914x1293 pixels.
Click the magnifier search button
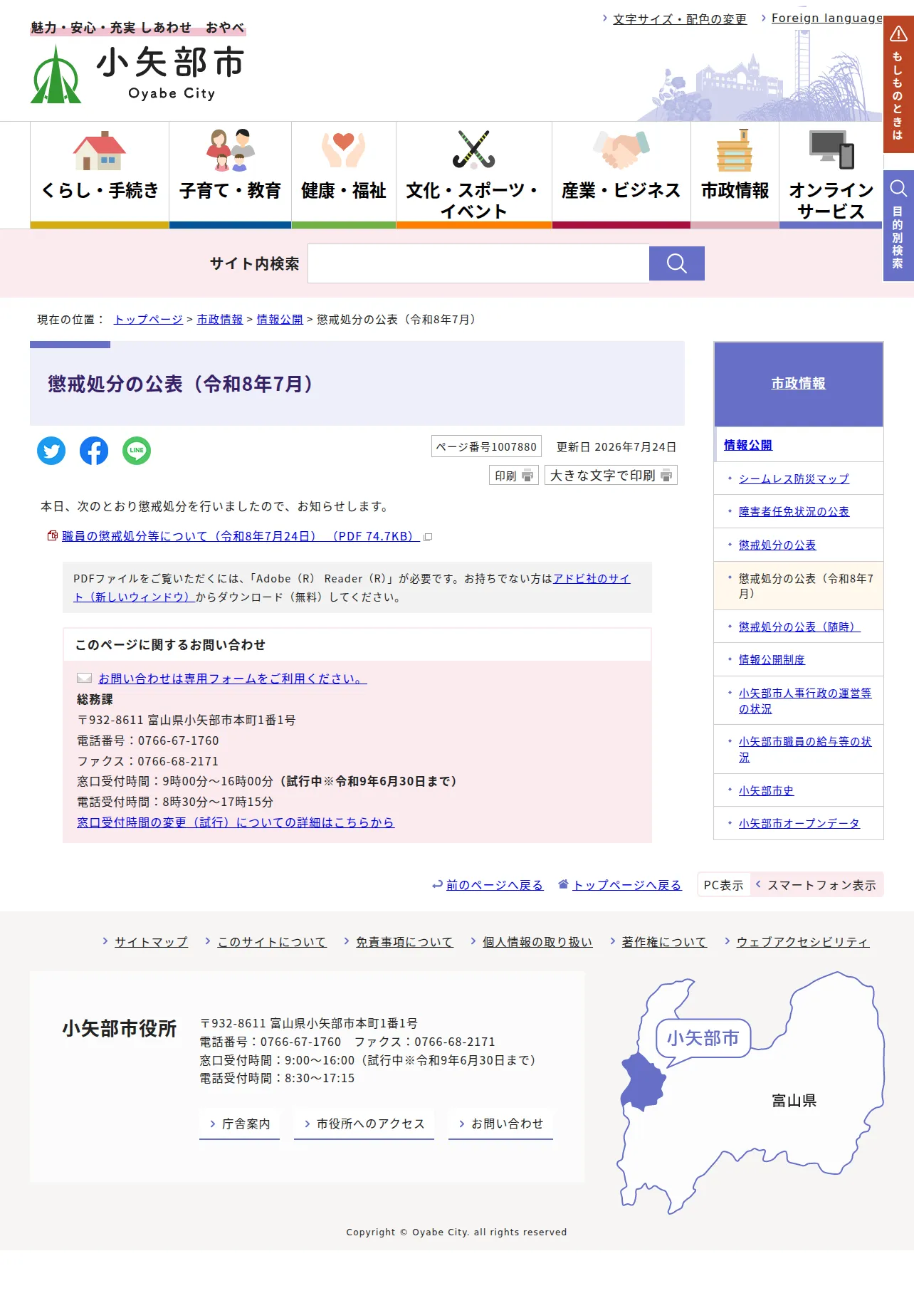click(x=676, y=263)
